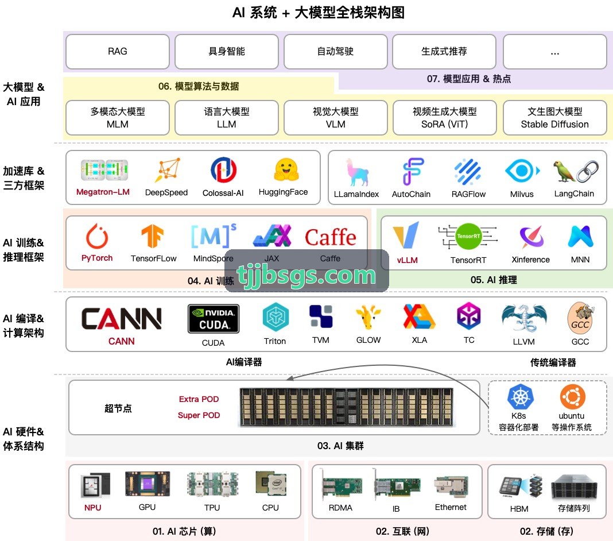613x541 pixels.
Task: Select the Ethernet card image
Action: (451, 486)
